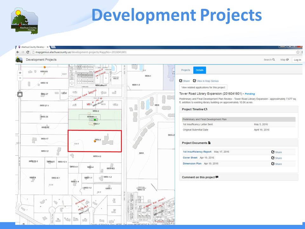Select parcel 6850-12 on the map
Viewport: 305px width, 229px height.
(45, 151)
